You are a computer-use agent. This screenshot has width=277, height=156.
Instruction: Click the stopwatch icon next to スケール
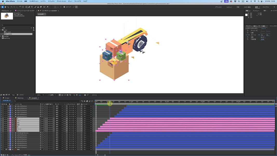pos(248,35)
